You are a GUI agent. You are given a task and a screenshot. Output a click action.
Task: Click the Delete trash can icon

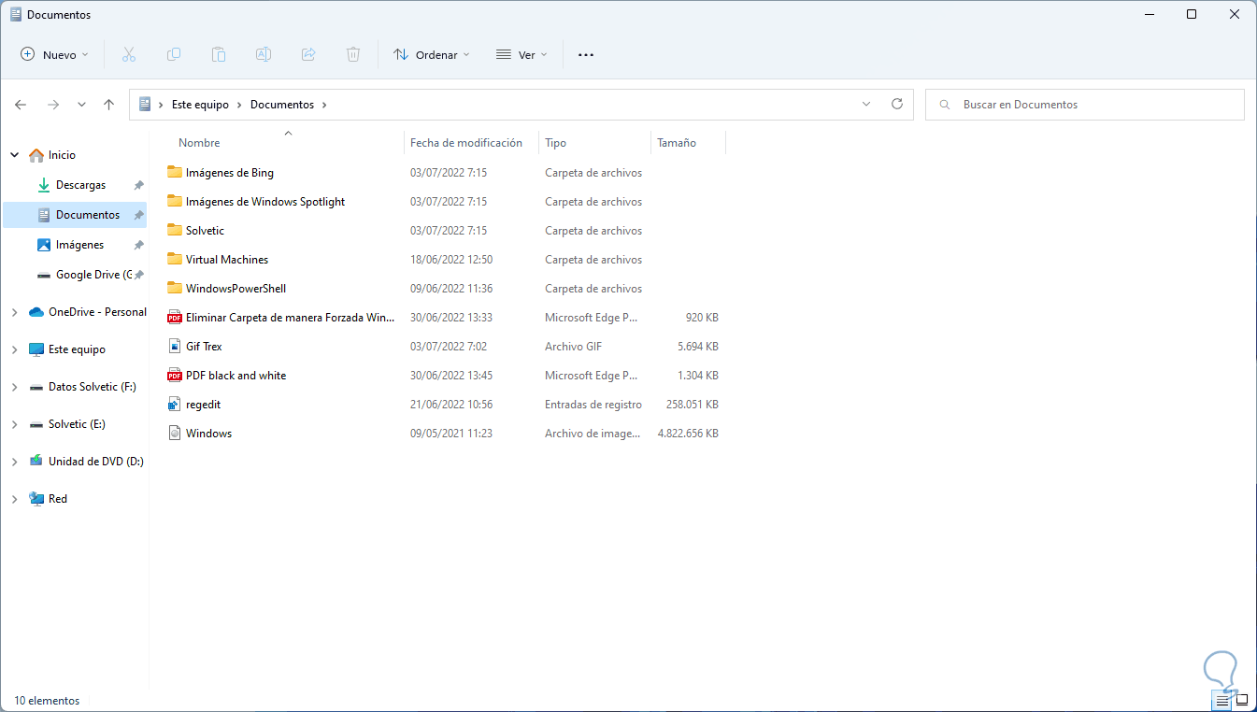click(x=353, y=55)
